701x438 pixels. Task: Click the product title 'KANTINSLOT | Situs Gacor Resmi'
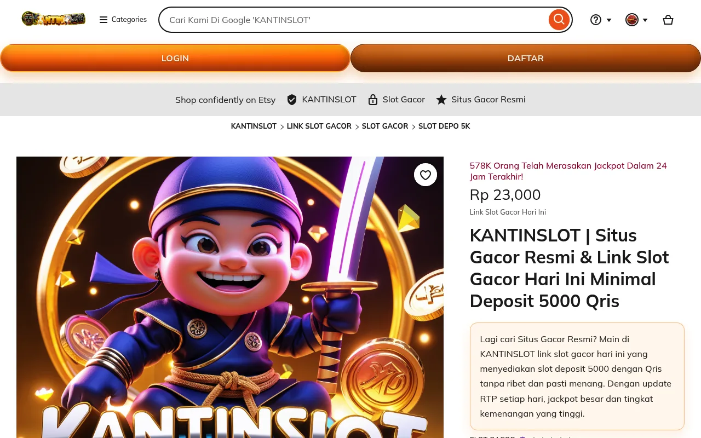click(570, 268)
